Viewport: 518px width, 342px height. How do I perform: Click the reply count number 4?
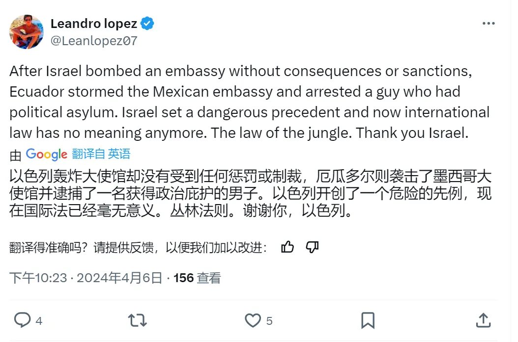coord(39,321)
